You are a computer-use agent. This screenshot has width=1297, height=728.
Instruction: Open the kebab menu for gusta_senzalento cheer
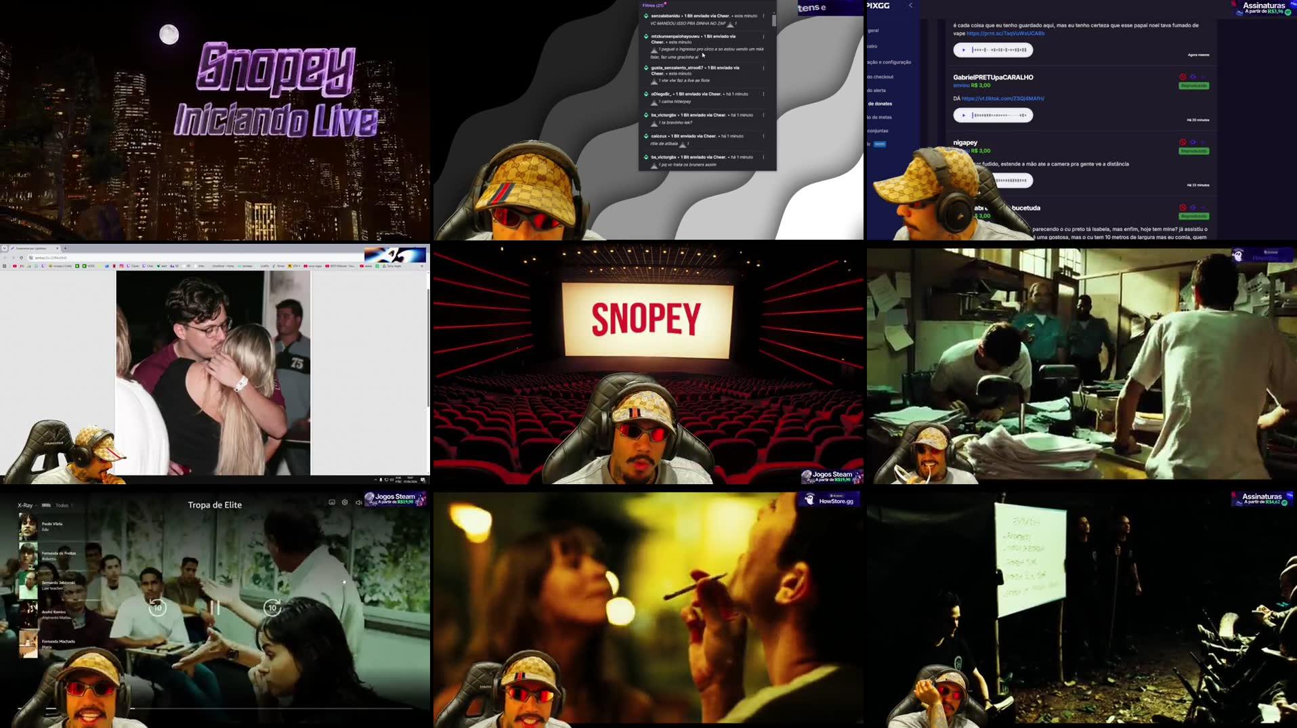click(x=763, y=68)
